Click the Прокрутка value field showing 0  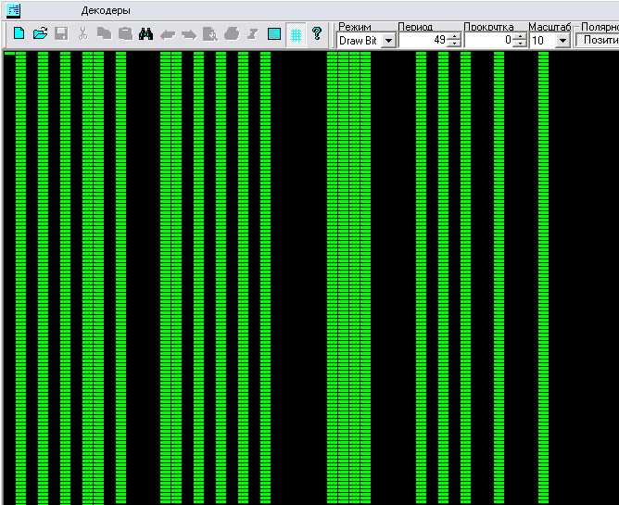click(x=488, y=40)
